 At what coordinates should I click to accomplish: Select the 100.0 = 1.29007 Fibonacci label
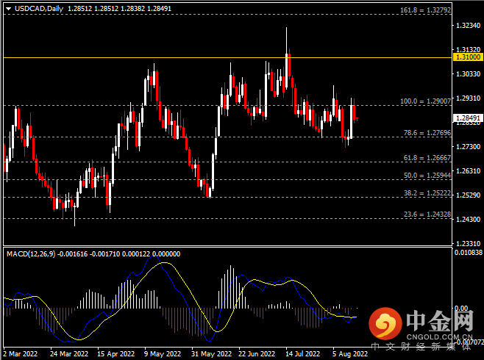[x=425, y=101]
